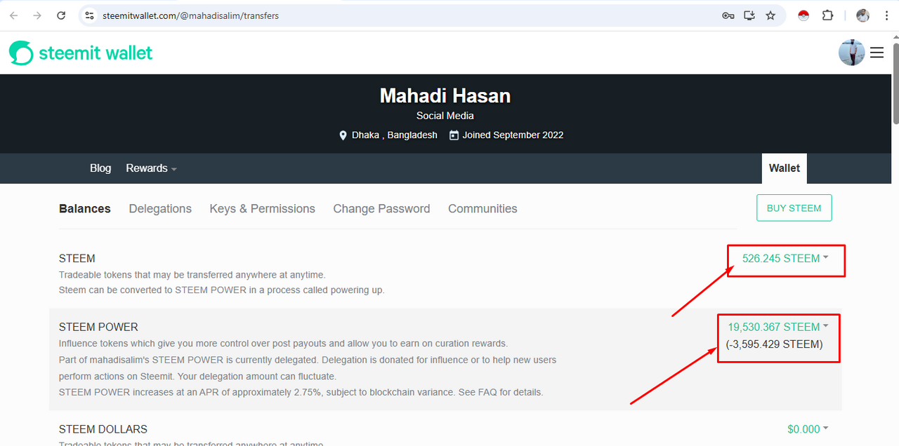This screenshot has width=899, height=446.
Task: Click the Dhaka , Bangladesh location text
Action: (395, 135)
